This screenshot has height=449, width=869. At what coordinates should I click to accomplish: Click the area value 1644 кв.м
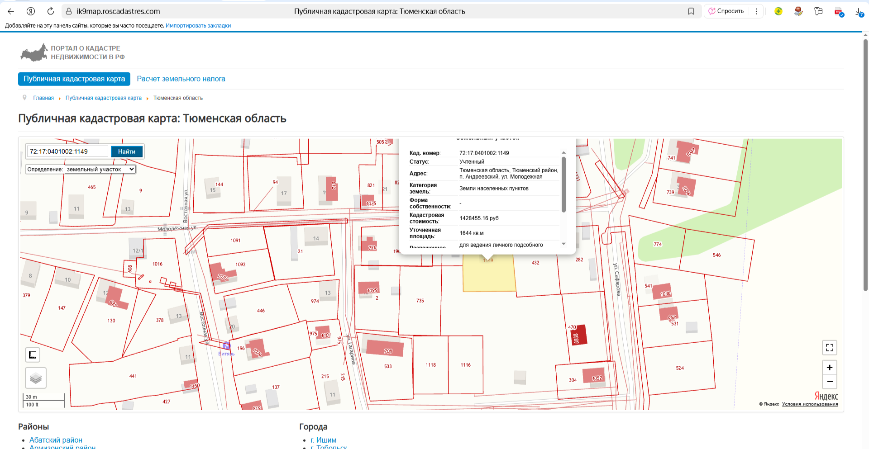coord(472,233)
